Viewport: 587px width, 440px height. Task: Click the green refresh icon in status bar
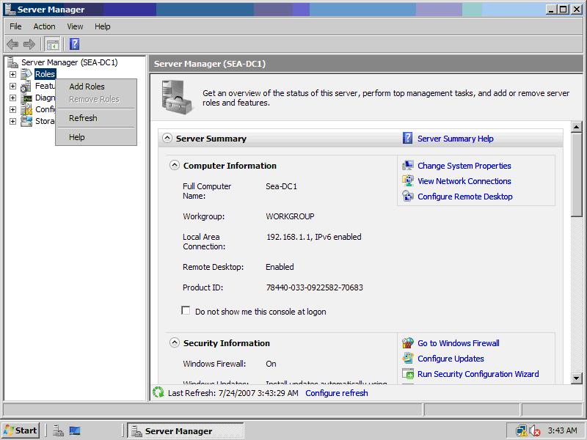click(x=158, y=393)
